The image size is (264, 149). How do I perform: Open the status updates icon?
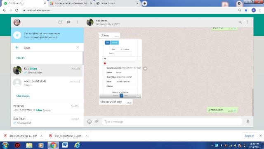(60, 22)
